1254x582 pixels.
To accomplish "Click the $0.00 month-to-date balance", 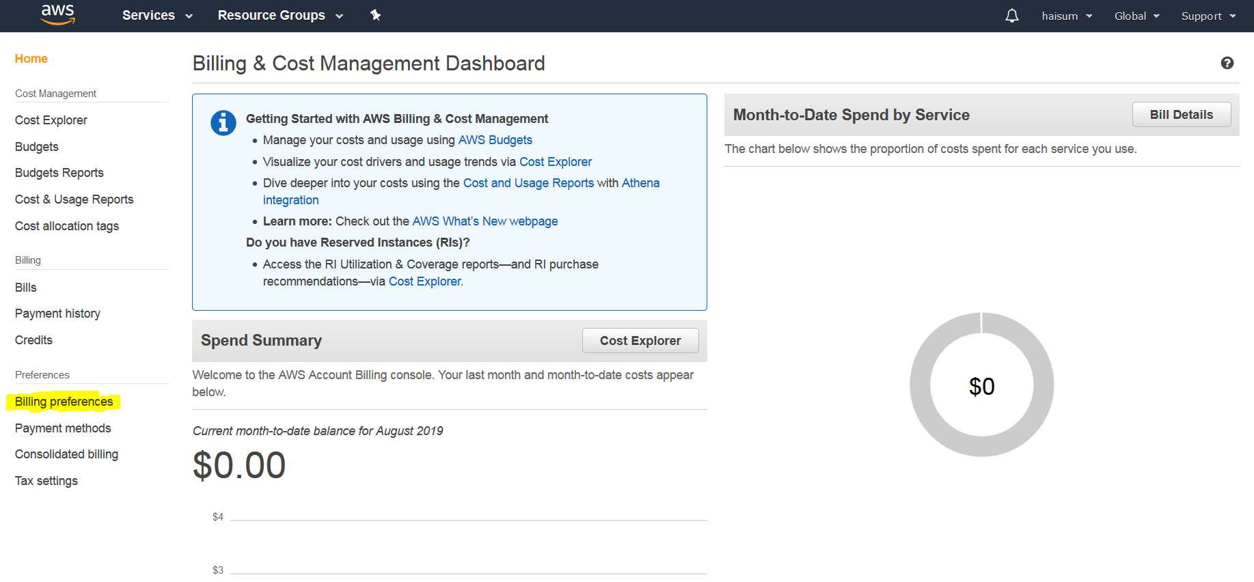I will point(239,465).
